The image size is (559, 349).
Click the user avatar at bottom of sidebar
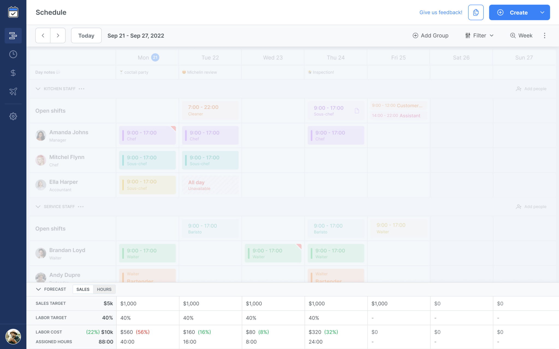tap(13, 337)
